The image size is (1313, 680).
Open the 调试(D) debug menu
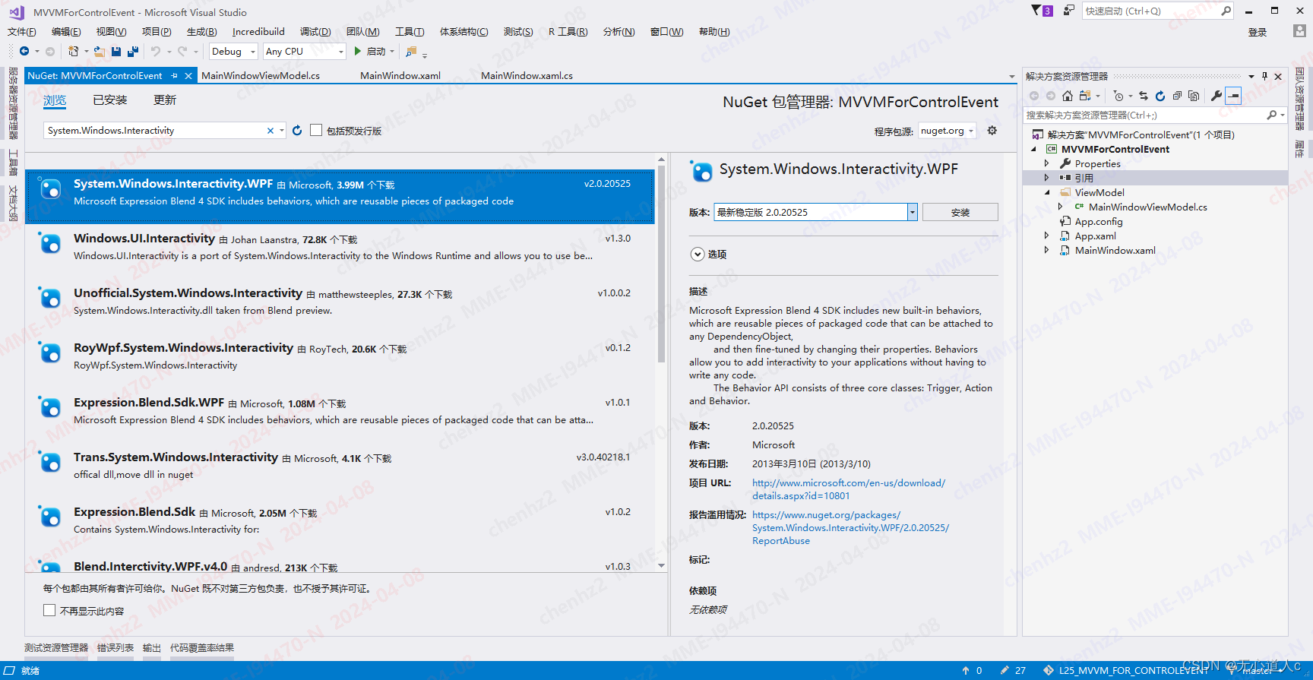coord(315,32)
